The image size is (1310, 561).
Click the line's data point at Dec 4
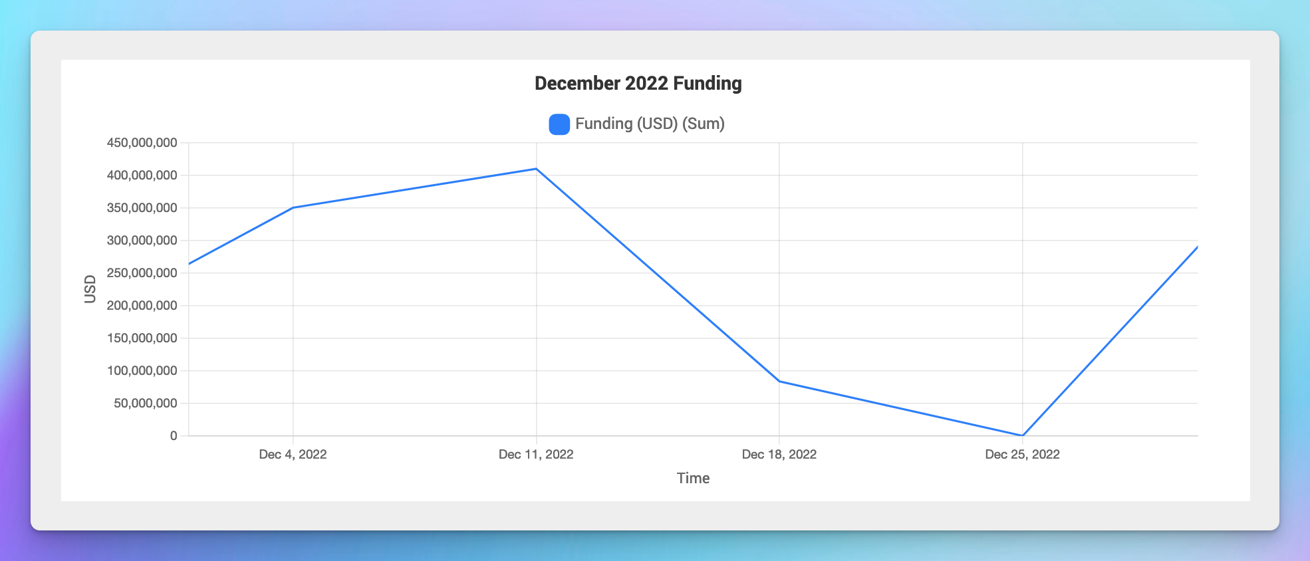coord(293,207)
